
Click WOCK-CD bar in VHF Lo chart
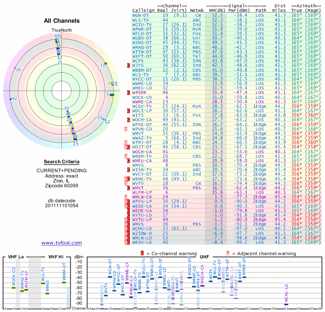tap(14, 288)
